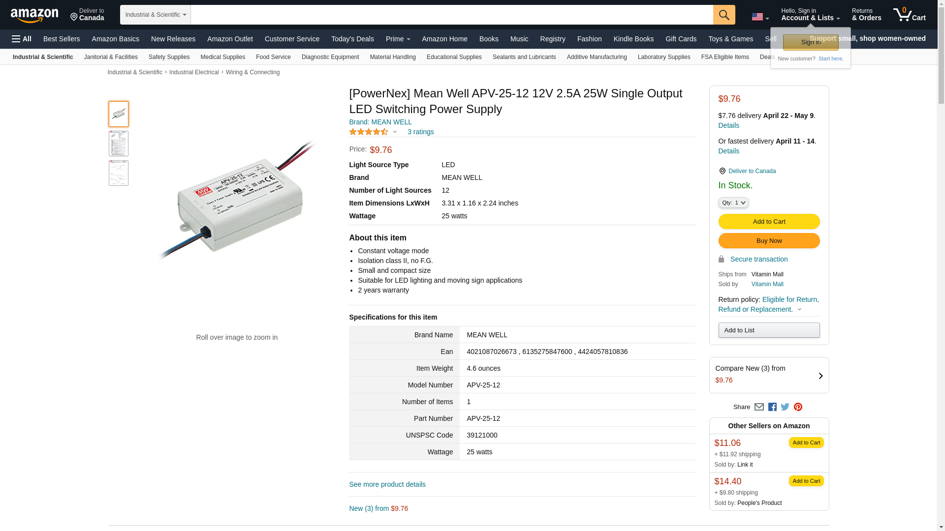Screen dimensions: 945x531
Task: Open the Qty quantity dropdown
Action: tap(733, 203)
